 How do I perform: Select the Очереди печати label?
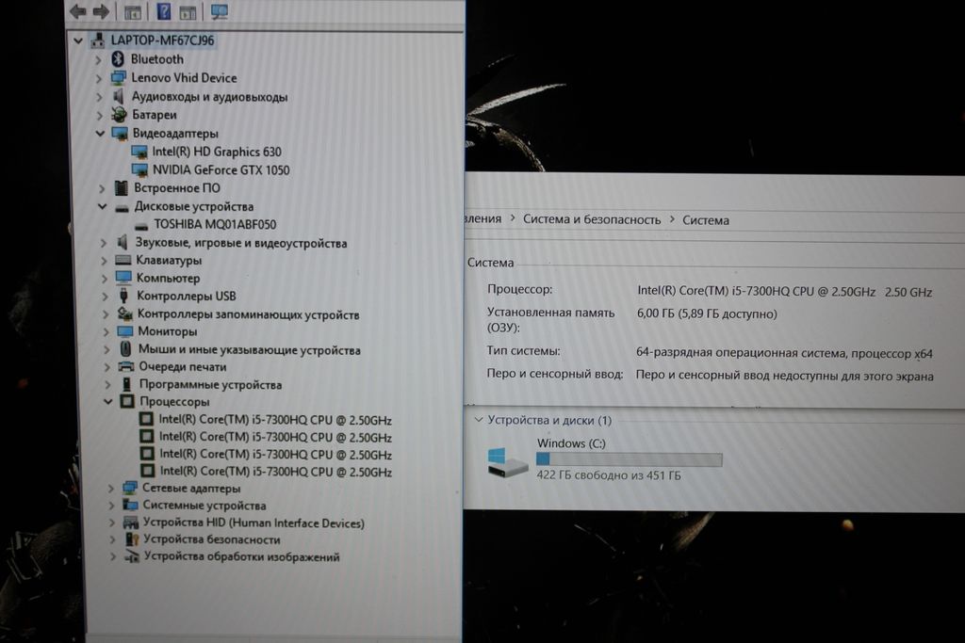(182, 367)
